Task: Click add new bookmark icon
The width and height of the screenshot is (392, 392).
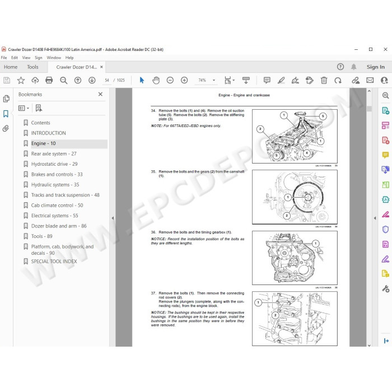Action: click(39, 108)
